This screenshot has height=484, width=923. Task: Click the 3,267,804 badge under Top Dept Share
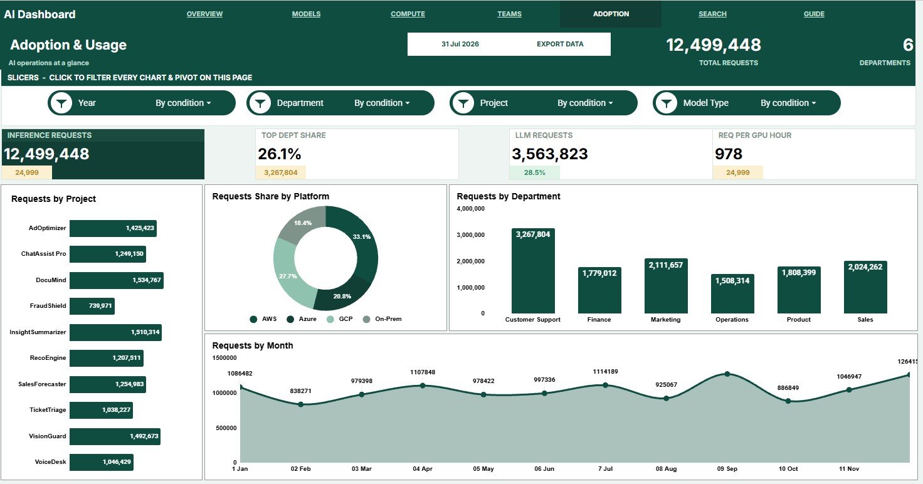tap(281, 172)
